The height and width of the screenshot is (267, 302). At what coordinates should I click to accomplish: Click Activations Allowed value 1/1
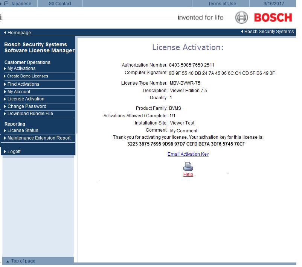tap(172, 116)
